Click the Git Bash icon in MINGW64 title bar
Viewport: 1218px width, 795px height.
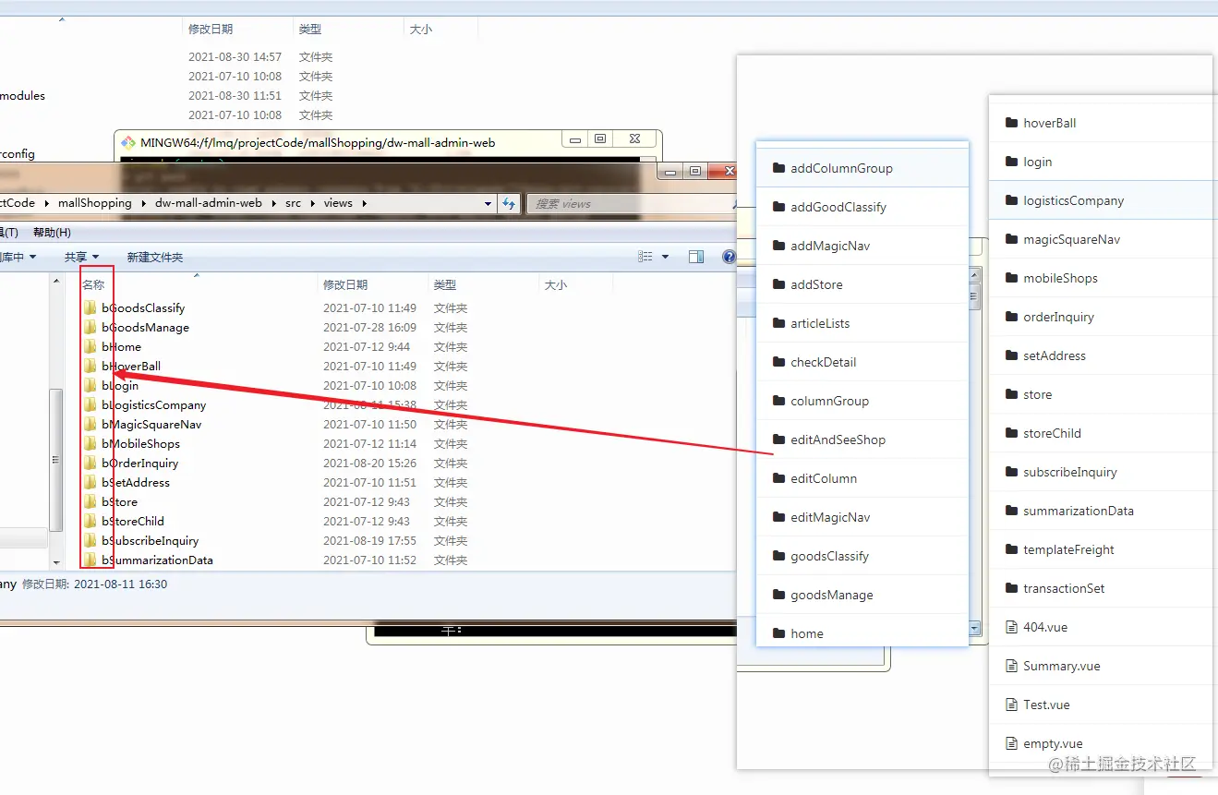(127, 142)
